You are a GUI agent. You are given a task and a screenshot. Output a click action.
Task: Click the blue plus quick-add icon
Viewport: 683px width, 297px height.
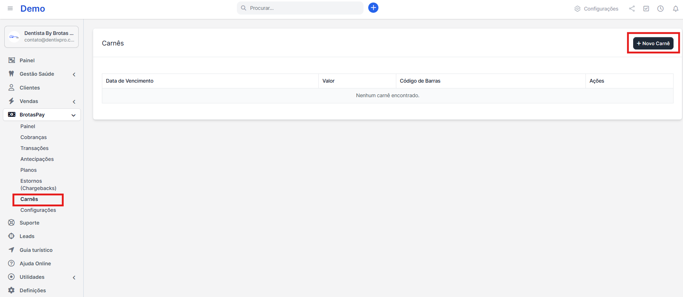coord(373,8)
